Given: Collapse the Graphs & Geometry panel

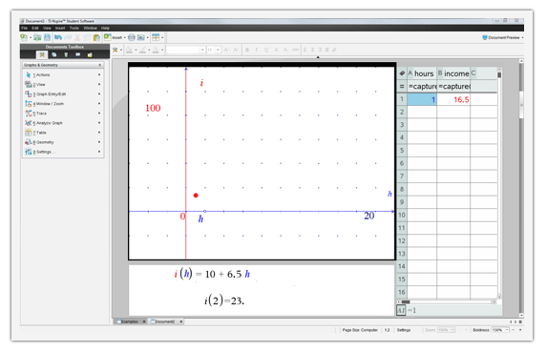Looking at the screenshot, I should click(x=100, y=65).
